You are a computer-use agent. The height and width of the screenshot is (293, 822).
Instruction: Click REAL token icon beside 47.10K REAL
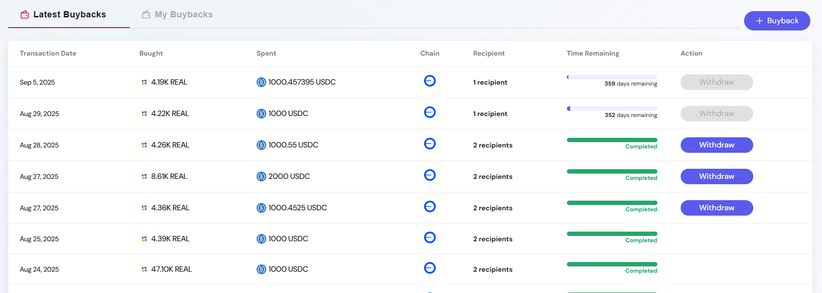tap(144, 269)
